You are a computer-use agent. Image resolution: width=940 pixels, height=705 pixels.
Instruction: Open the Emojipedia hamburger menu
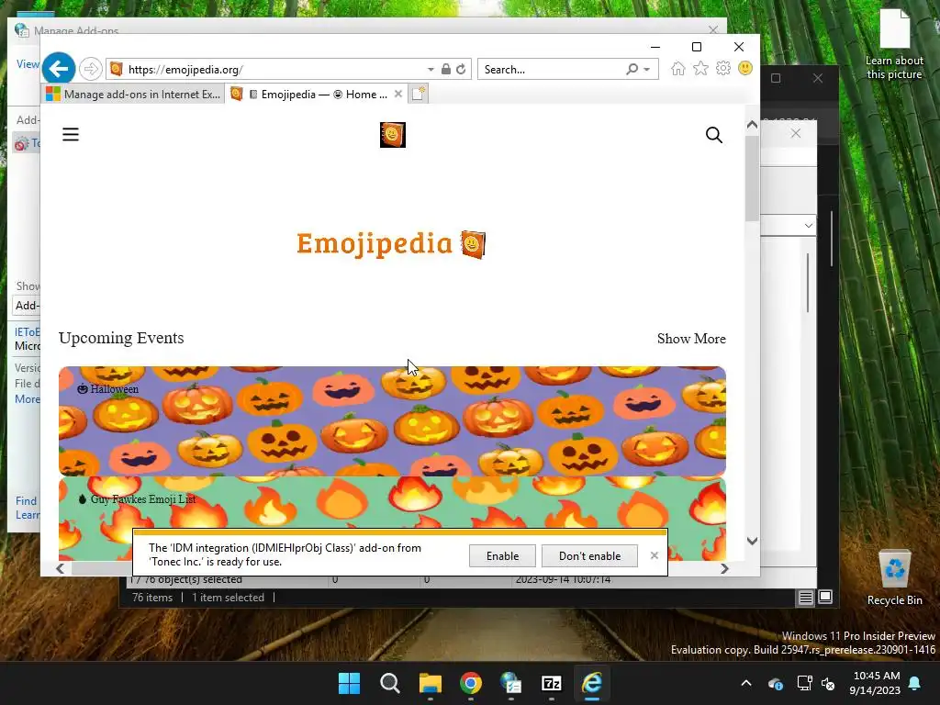pos(71,134)
